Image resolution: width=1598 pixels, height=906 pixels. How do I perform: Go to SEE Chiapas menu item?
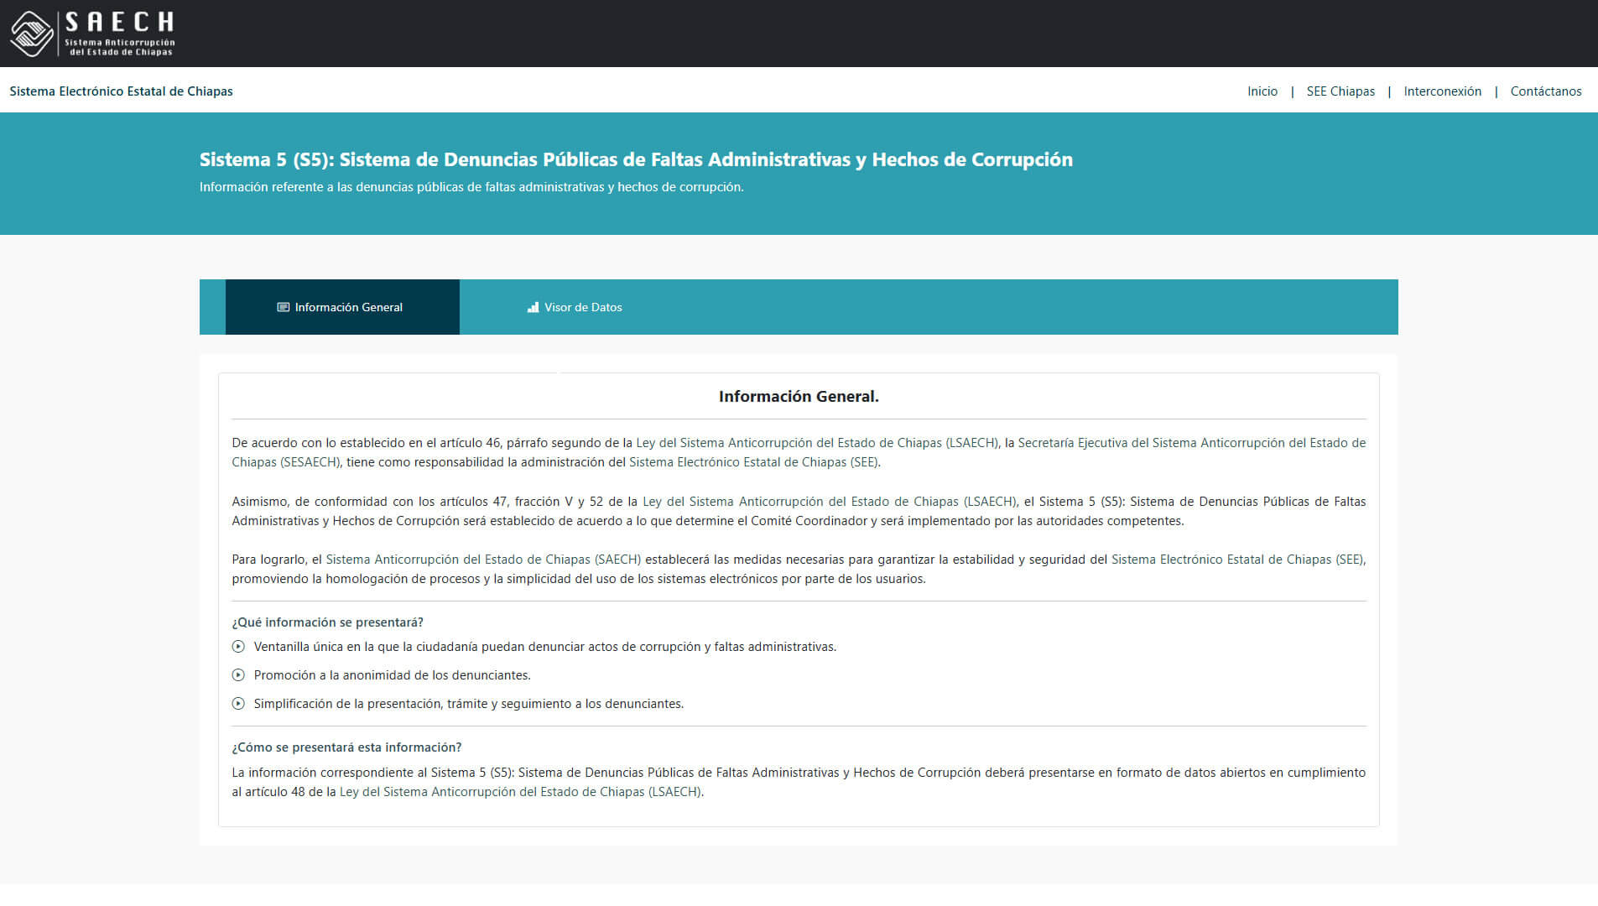tap(1340, 91)
